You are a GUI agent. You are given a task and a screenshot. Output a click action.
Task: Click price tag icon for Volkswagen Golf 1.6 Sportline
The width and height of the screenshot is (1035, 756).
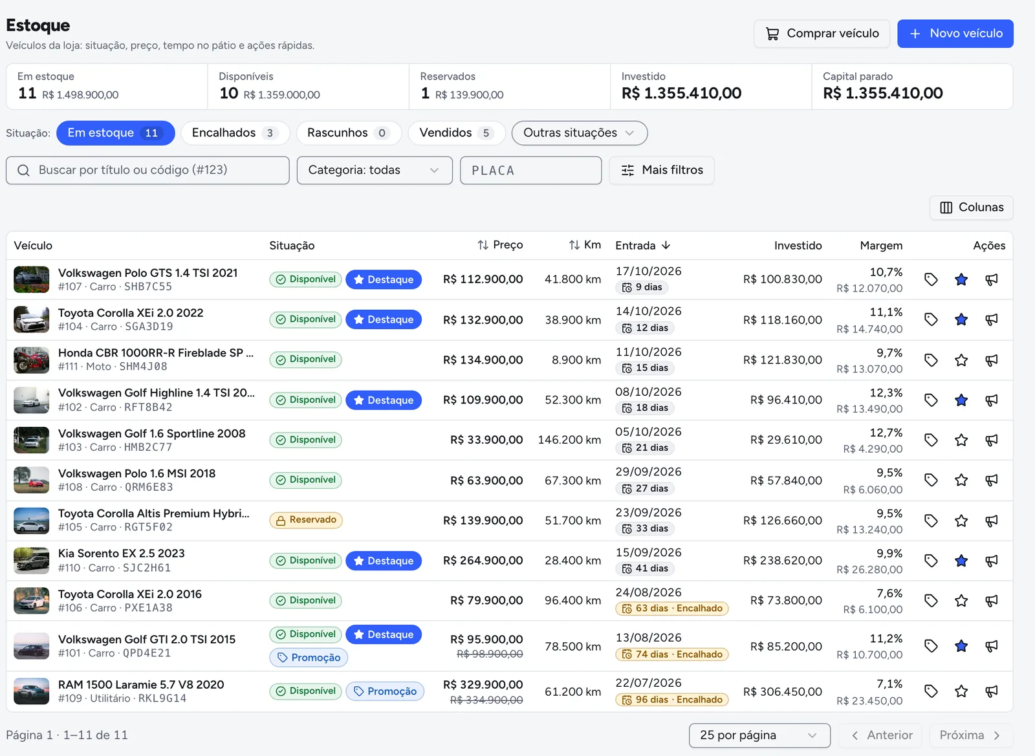tap(931, 440)
